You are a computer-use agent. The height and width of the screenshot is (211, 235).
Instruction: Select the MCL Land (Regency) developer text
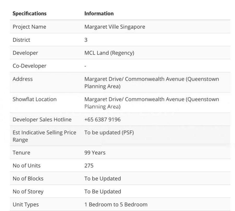[x=109, y=53]
